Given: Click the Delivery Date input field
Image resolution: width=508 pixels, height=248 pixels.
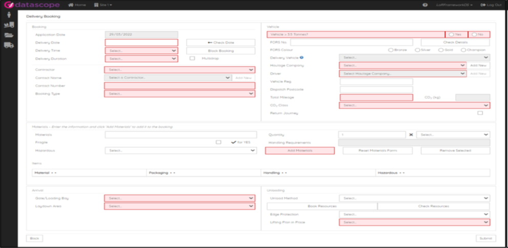Looking at the screenshot, I should [141, 42].
